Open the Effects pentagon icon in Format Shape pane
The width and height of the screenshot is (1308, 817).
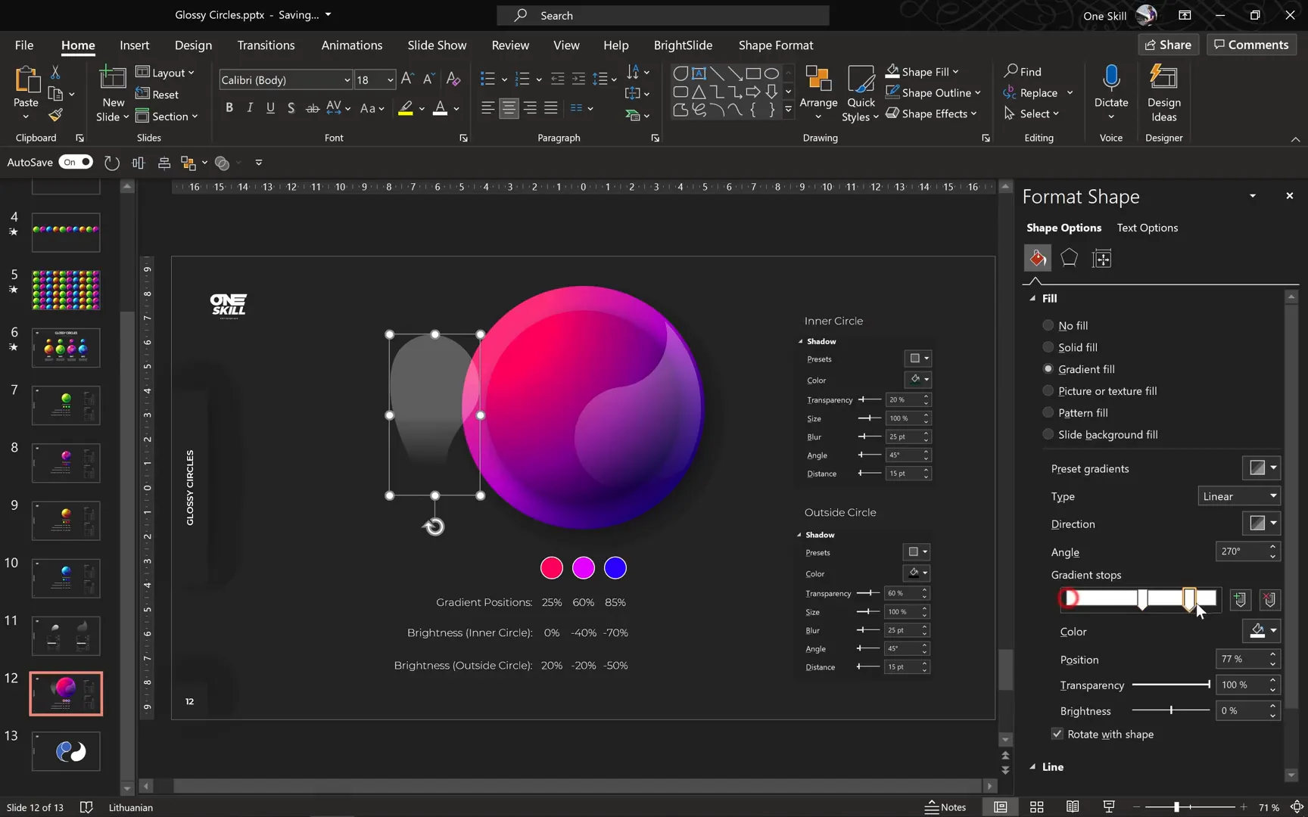pyautogui.click(x=1069, y=258)
